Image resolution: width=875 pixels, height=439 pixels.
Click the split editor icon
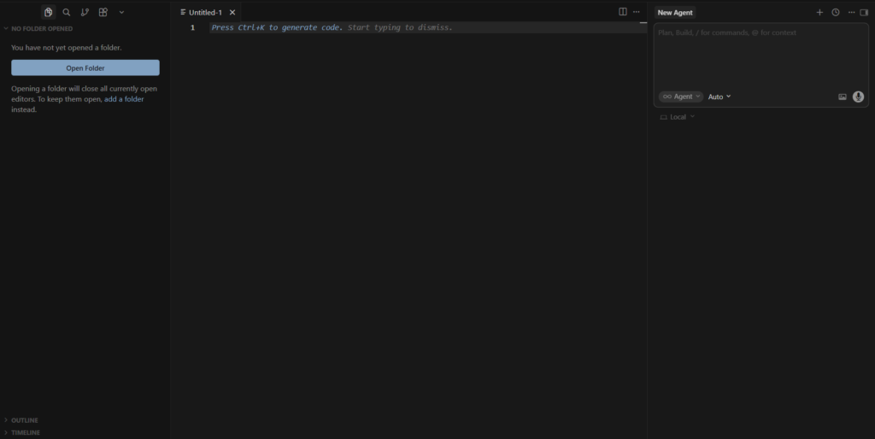(623, 12)
